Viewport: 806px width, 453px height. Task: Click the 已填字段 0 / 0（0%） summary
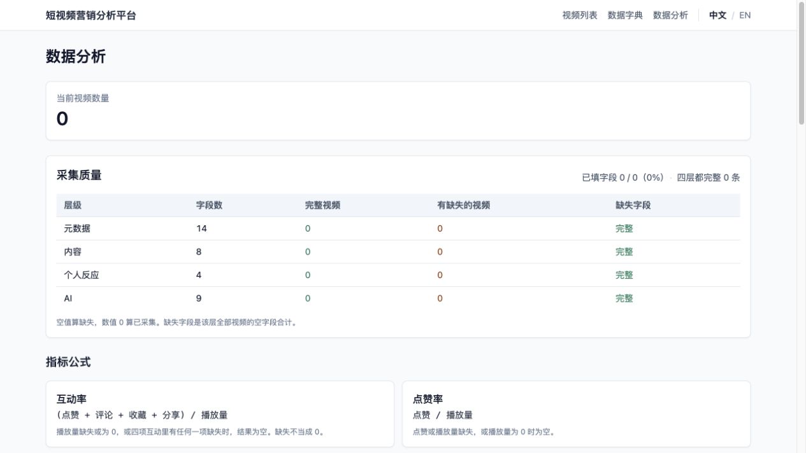coord(622,178)
